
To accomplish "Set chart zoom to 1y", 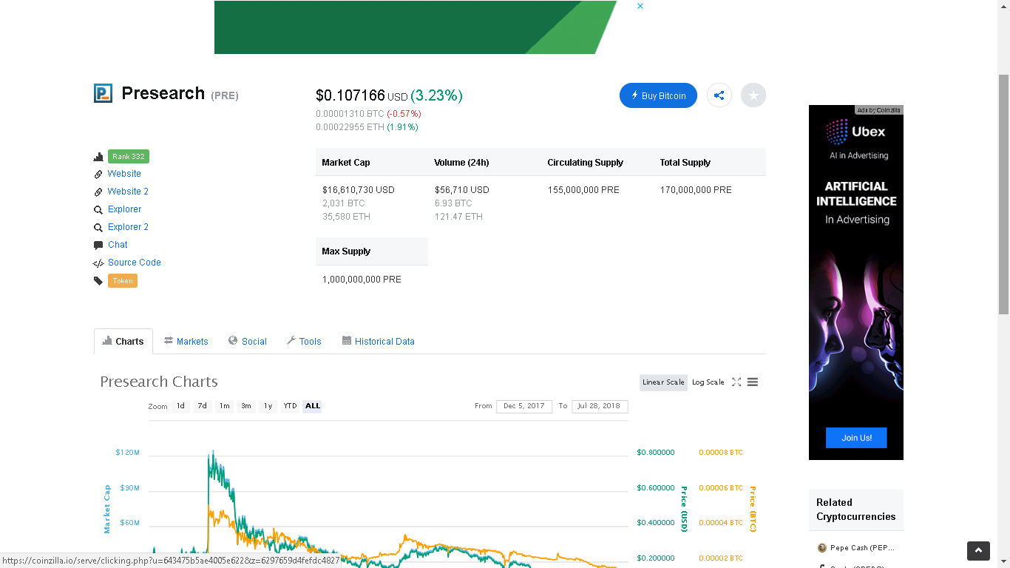I will (x=268, y=406).
